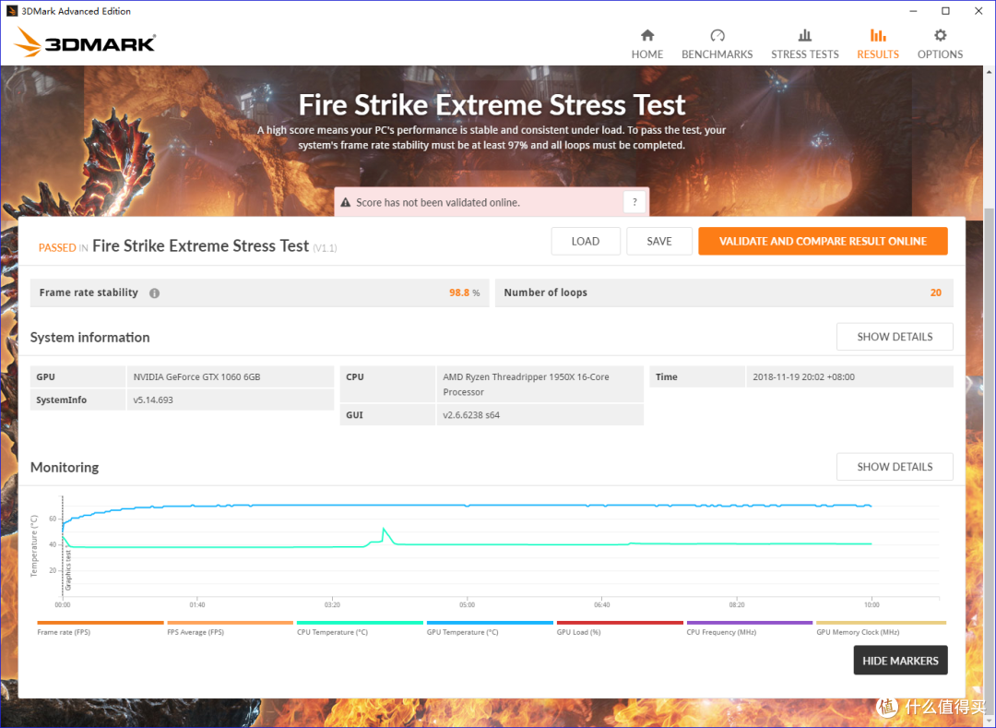Image resolution: width=996 pixels, height=728 pixels.
Task: Toggle CPU Frequency legend swatch
Action: 750,623
